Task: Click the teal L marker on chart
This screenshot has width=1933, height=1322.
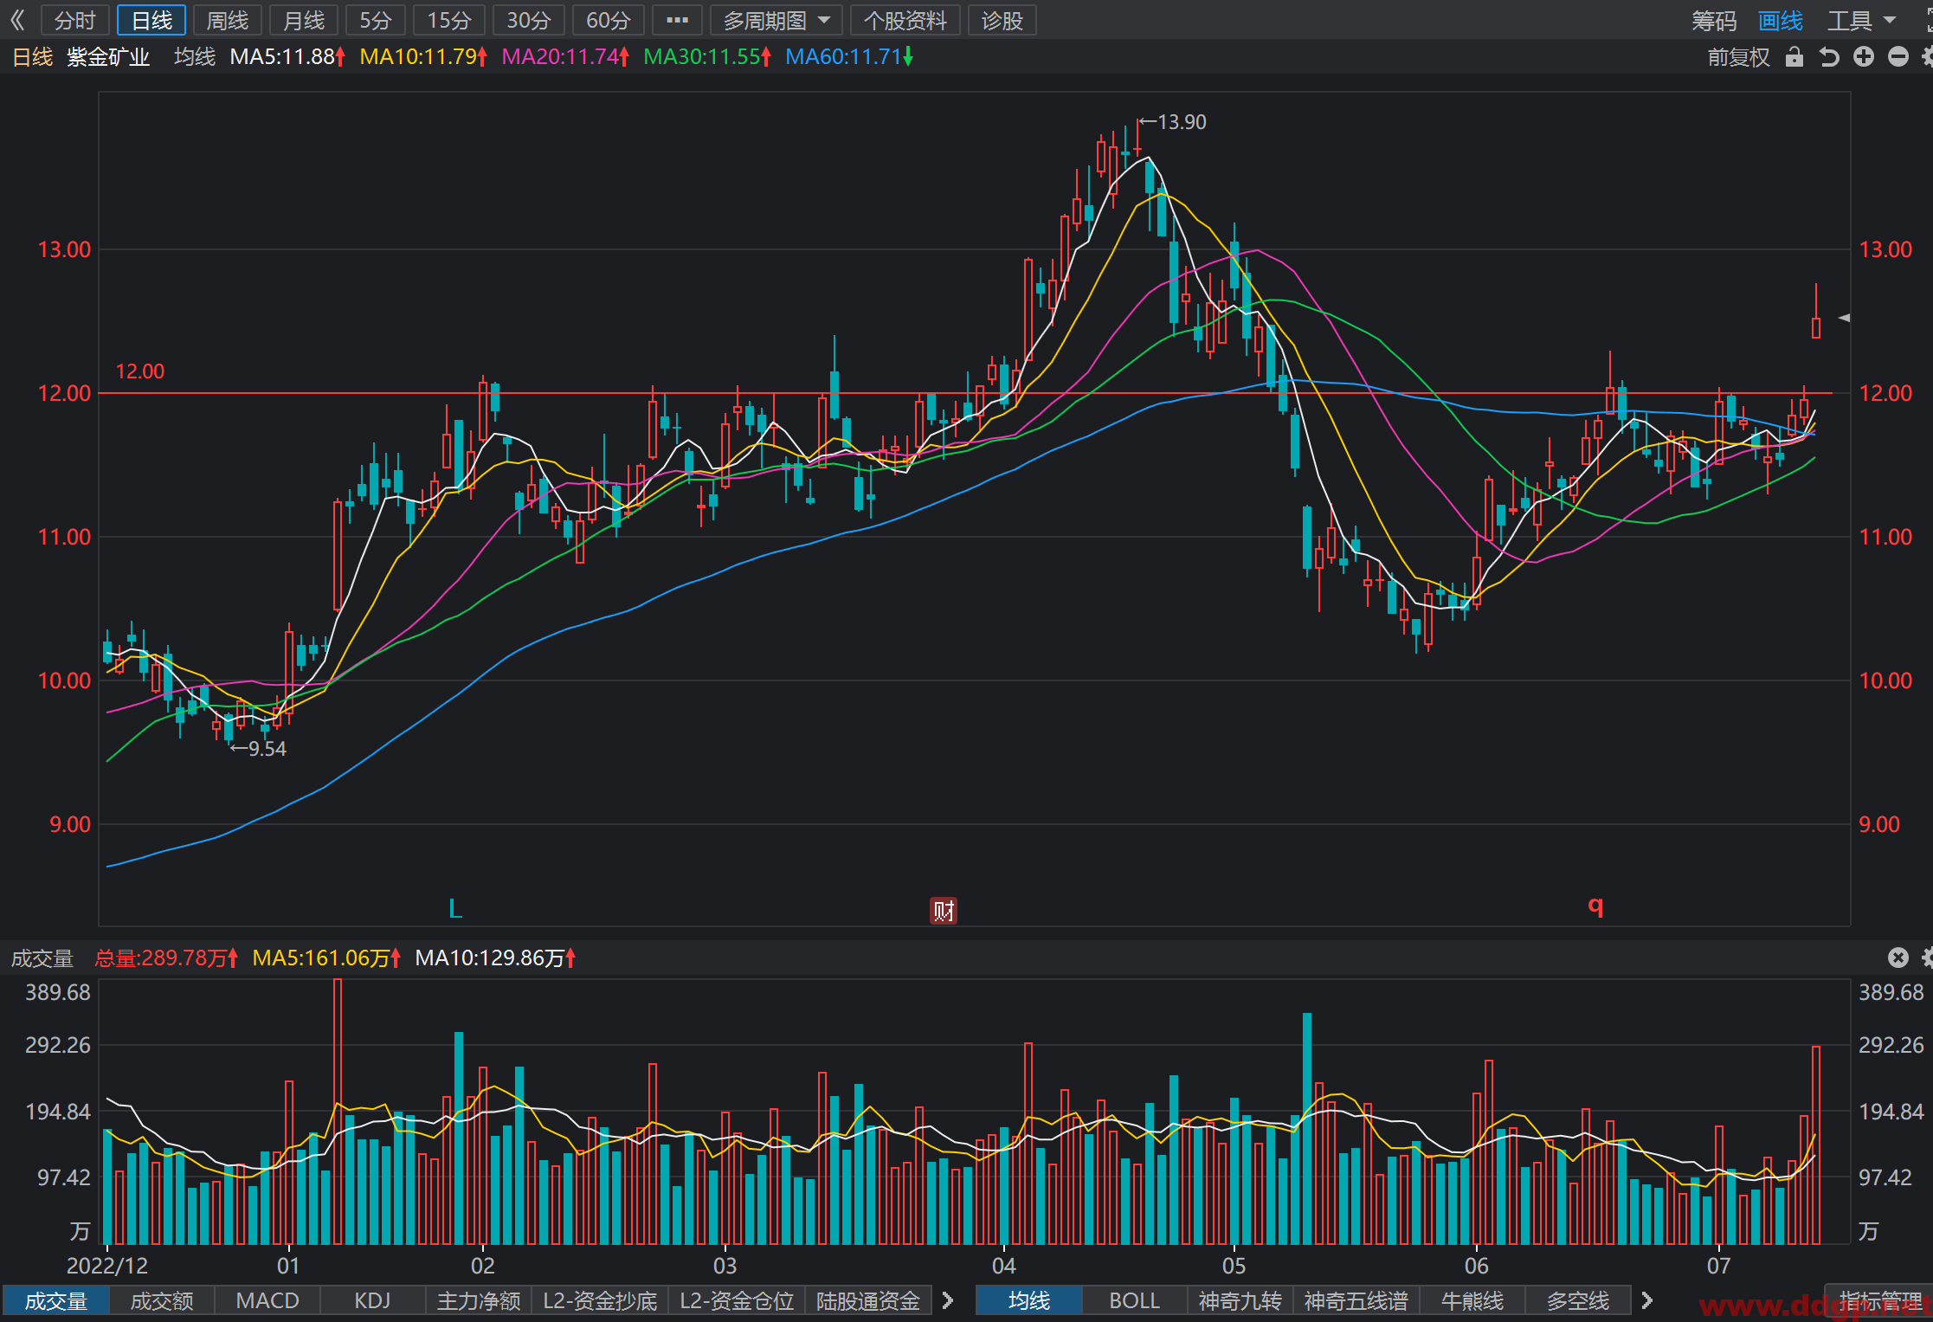Action: point(455,908)
